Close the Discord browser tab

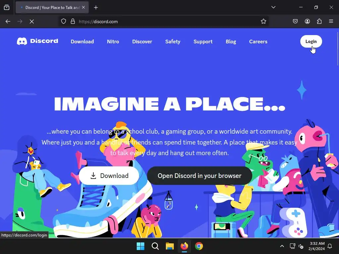click(x=83, y=7)
